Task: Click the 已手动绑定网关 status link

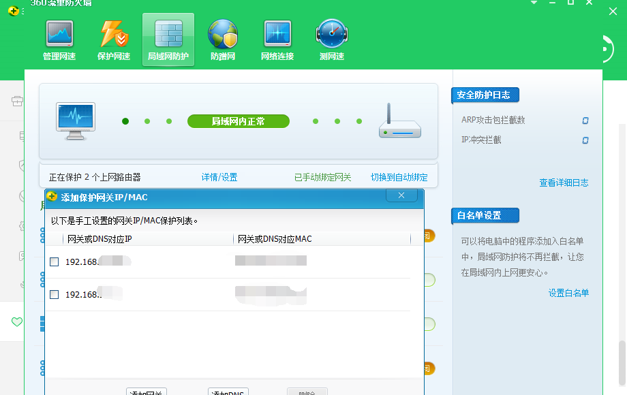Action: [x=322, y=177]
